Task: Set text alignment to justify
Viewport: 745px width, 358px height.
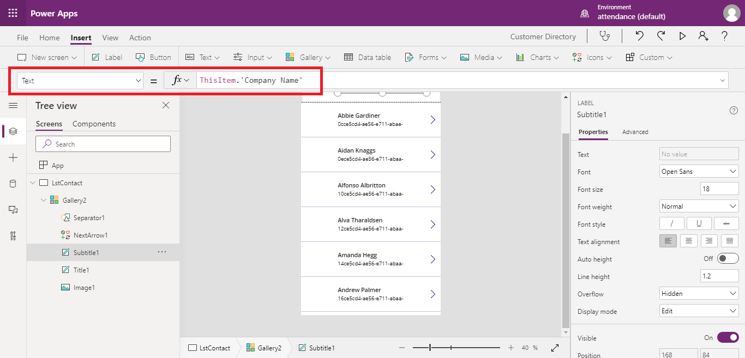Action: (730, 241)
